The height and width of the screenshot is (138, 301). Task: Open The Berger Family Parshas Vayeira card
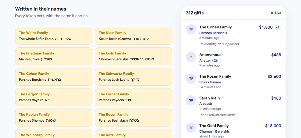click(54, 97)
